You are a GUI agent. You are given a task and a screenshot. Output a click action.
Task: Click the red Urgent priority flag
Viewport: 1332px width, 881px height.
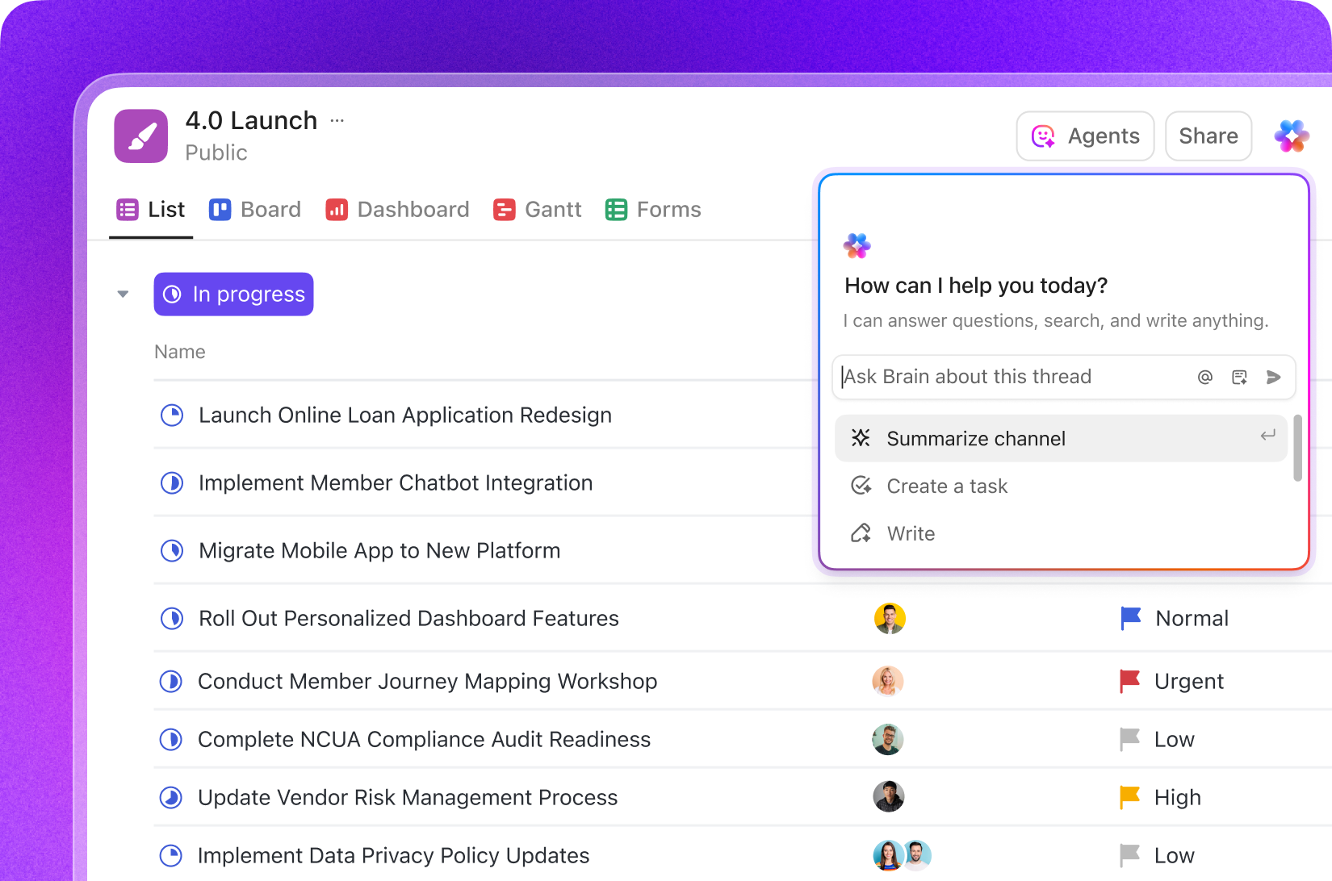[x=1129, y=682]
